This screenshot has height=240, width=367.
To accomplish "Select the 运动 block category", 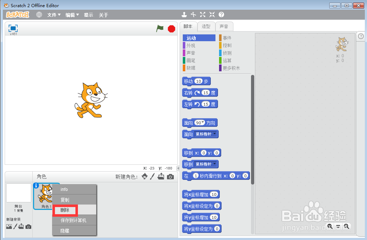I will [199, 38].
